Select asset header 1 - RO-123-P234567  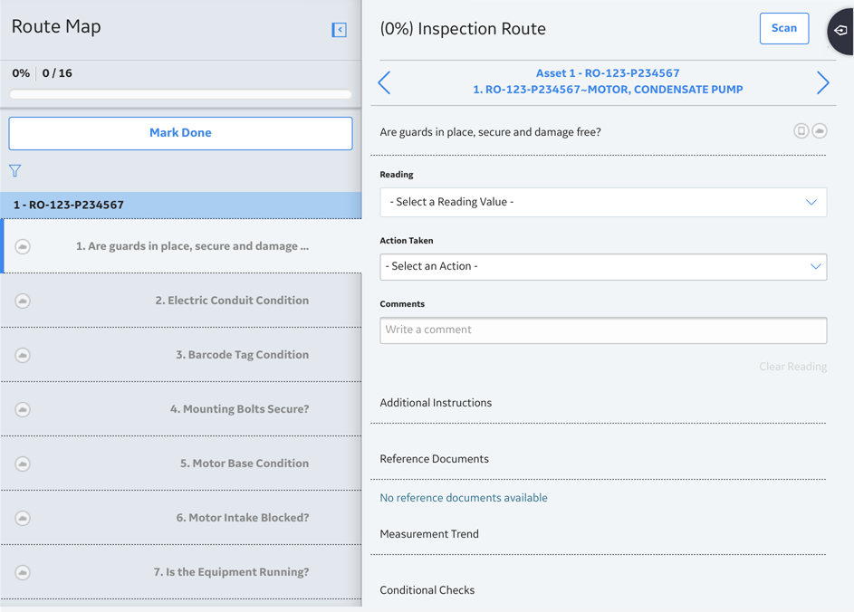click(x=181, y=206)
